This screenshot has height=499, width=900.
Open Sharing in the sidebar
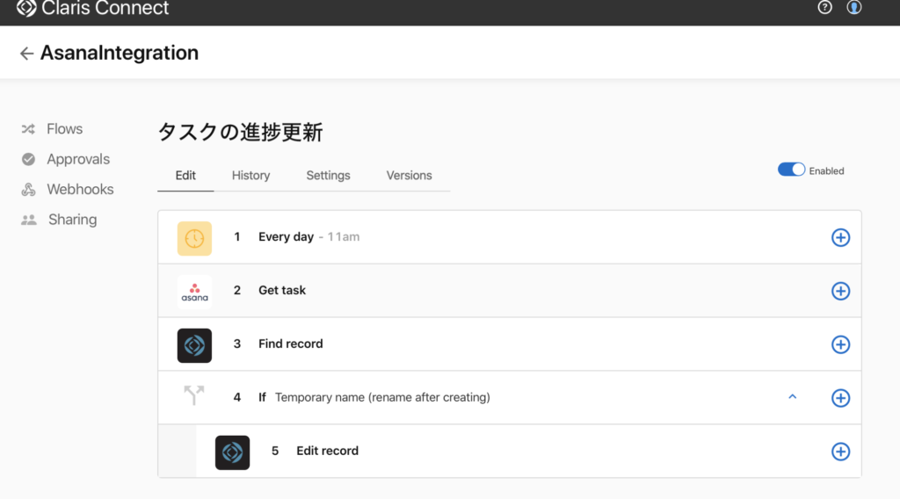[x=72, y=220]
